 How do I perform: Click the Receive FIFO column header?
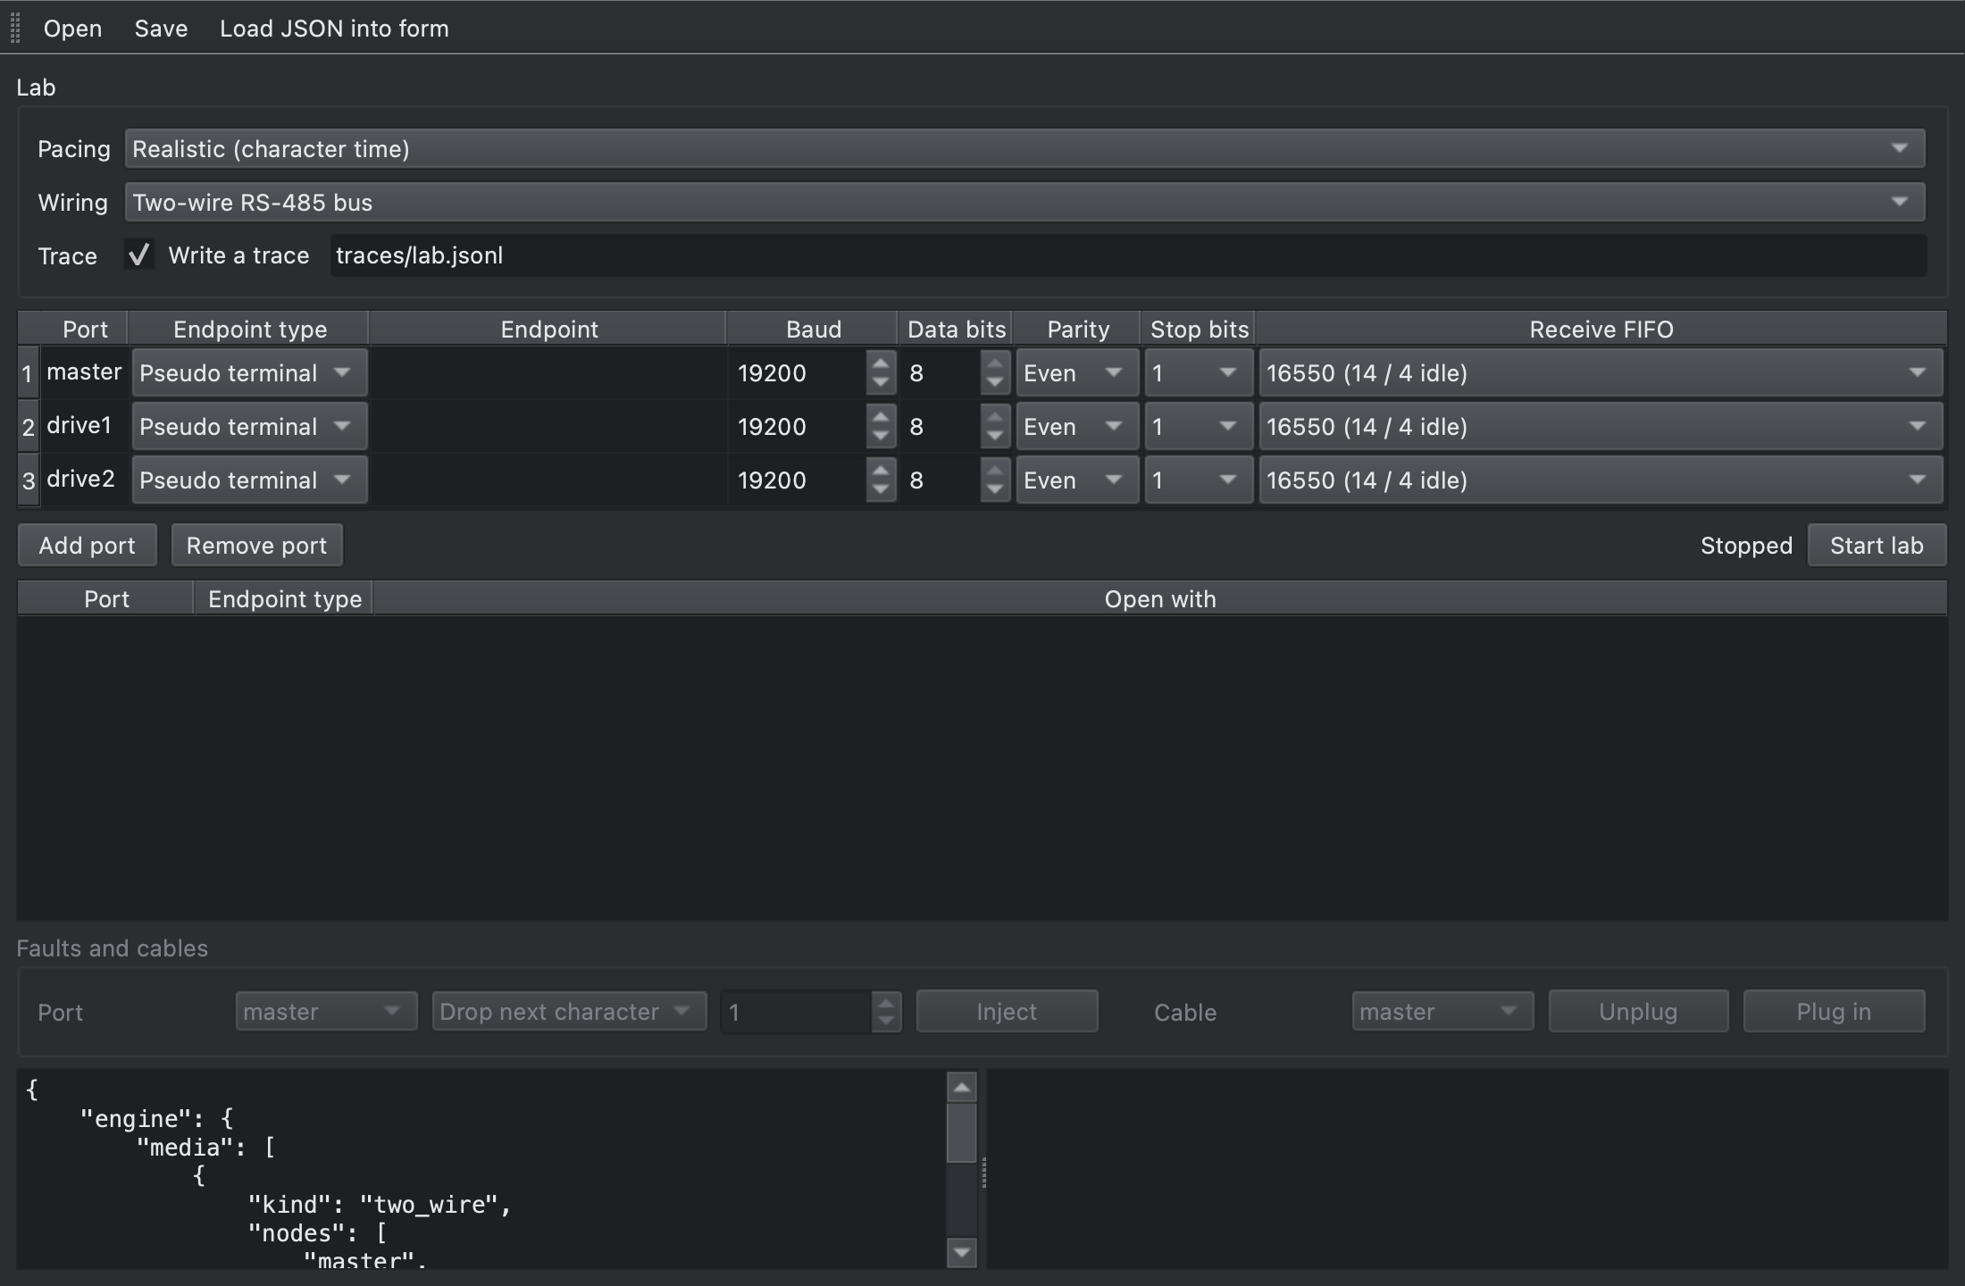(x=1601, y=329)
